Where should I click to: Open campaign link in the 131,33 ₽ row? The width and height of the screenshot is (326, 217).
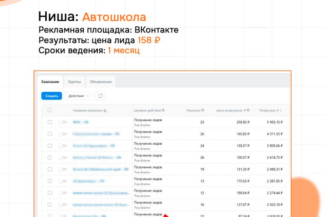[101, 169]
